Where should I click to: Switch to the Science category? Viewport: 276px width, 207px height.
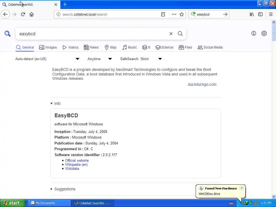click(164, 47)
